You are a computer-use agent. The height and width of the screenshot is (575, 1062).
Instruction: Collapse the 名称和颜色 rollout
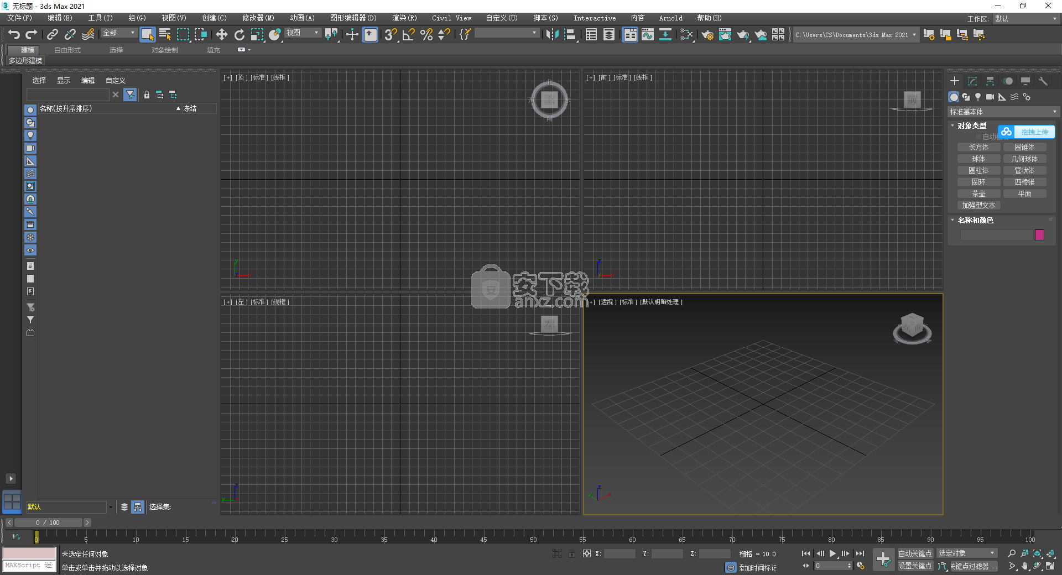975,220
